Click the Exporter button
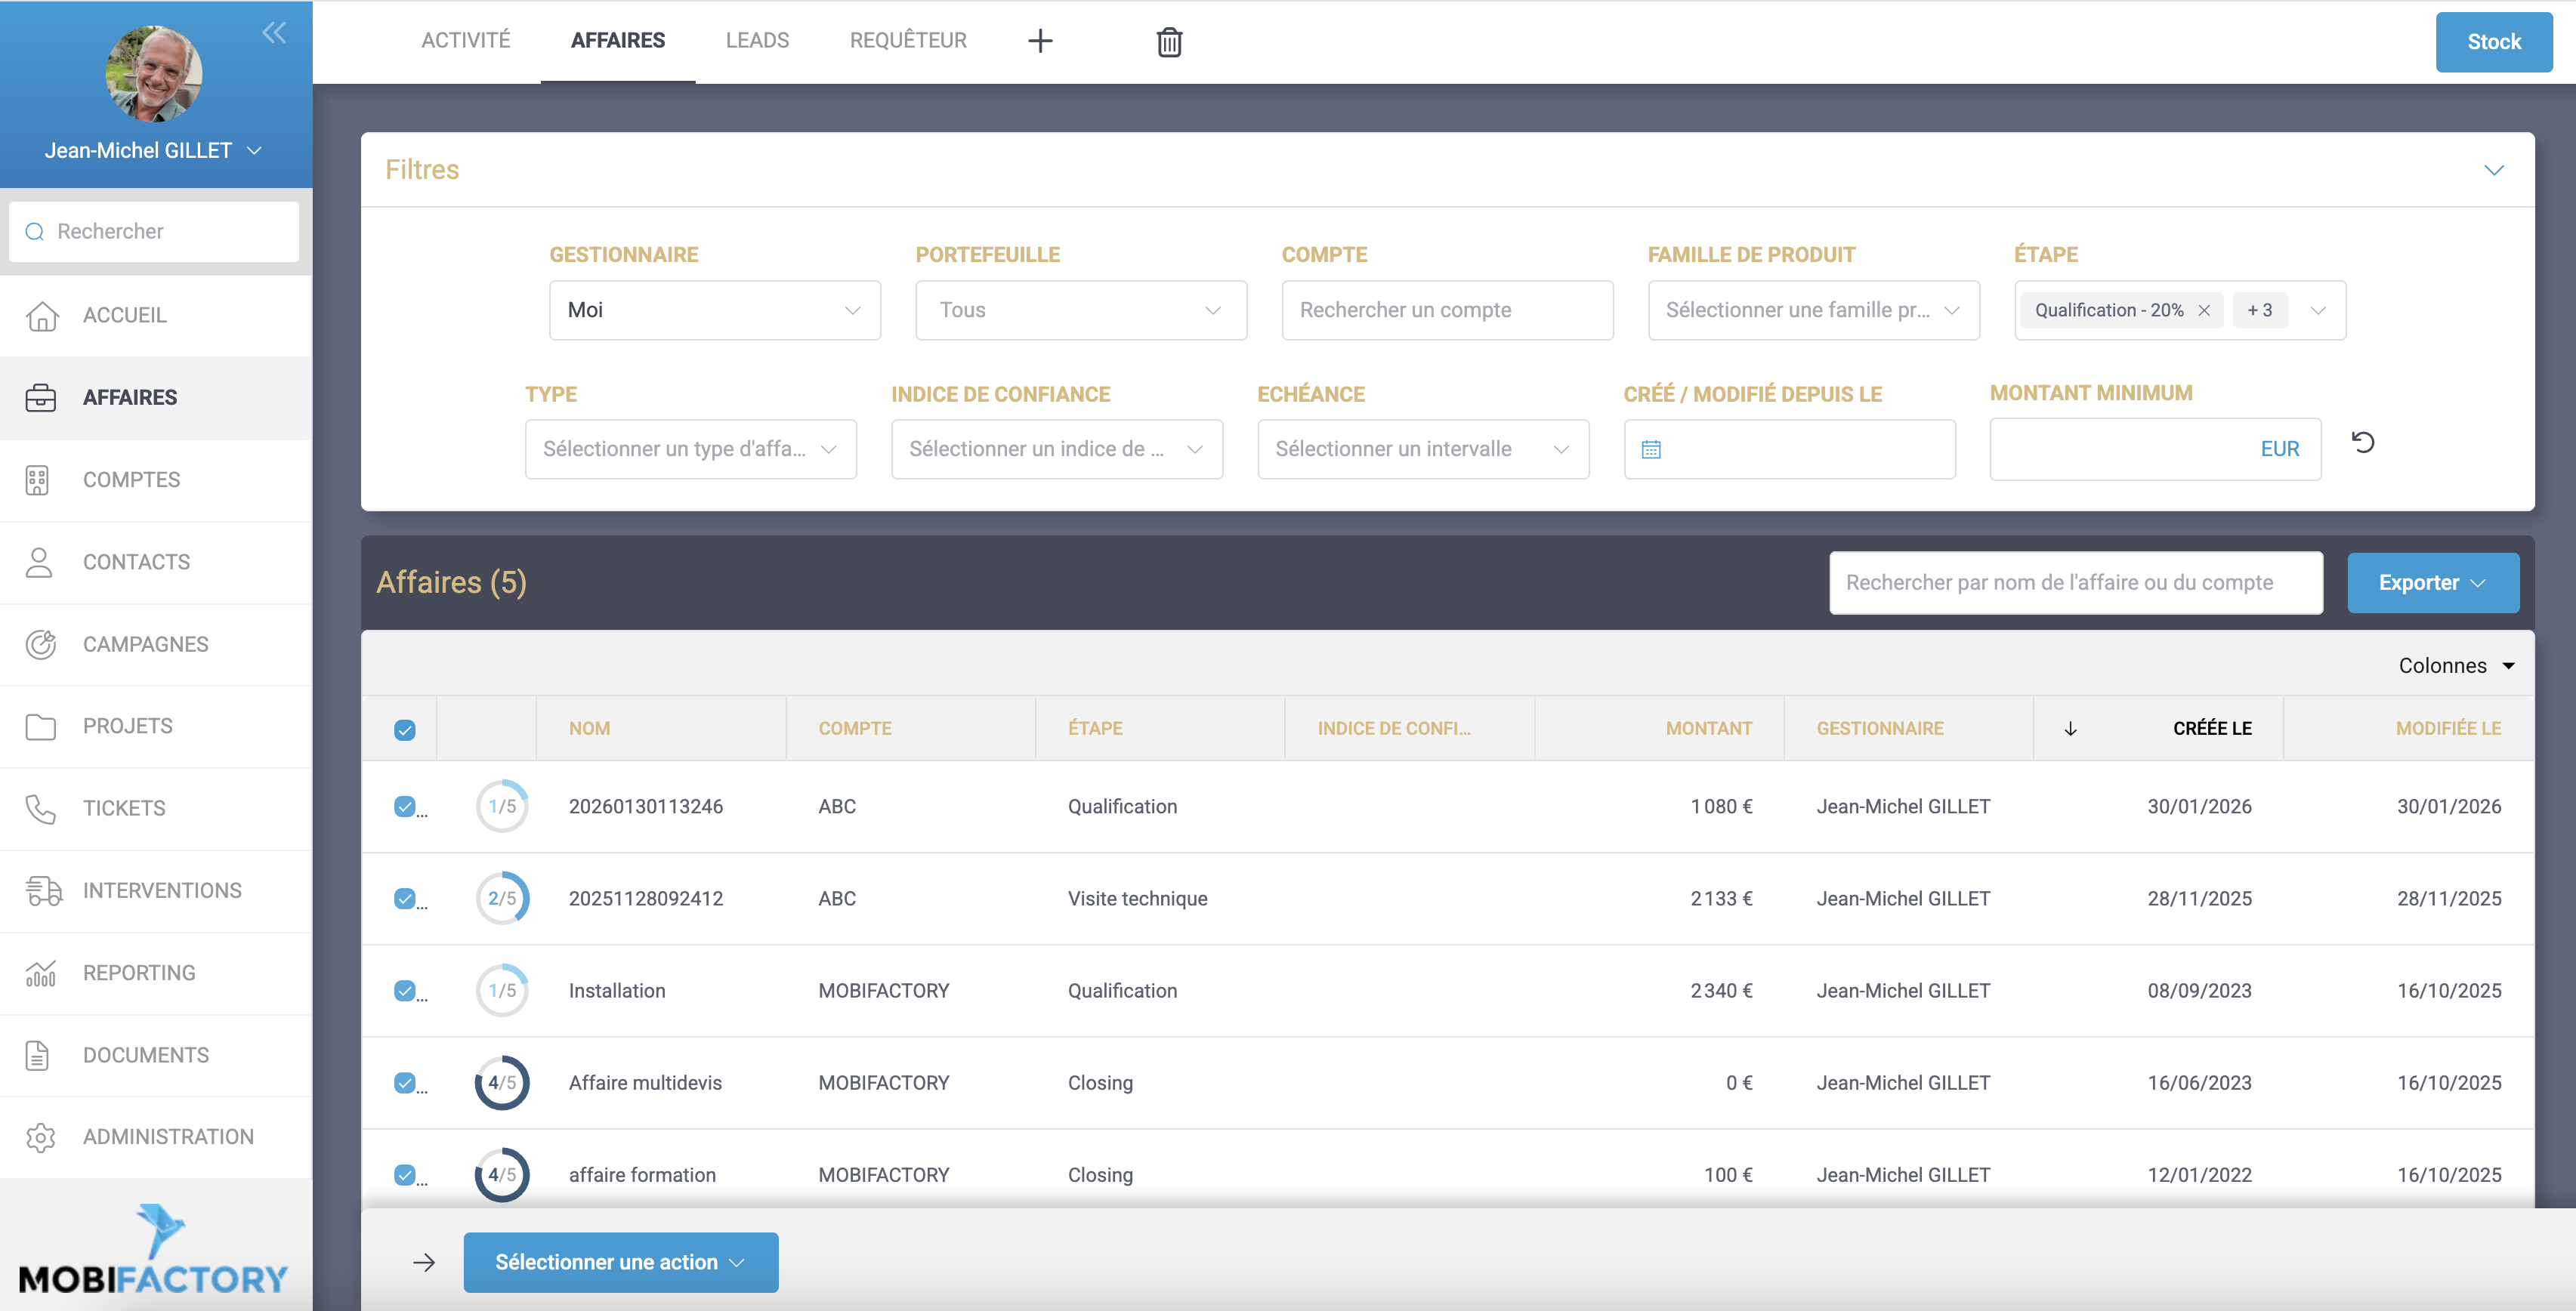2576x1311 pixels. (2432, 583)
